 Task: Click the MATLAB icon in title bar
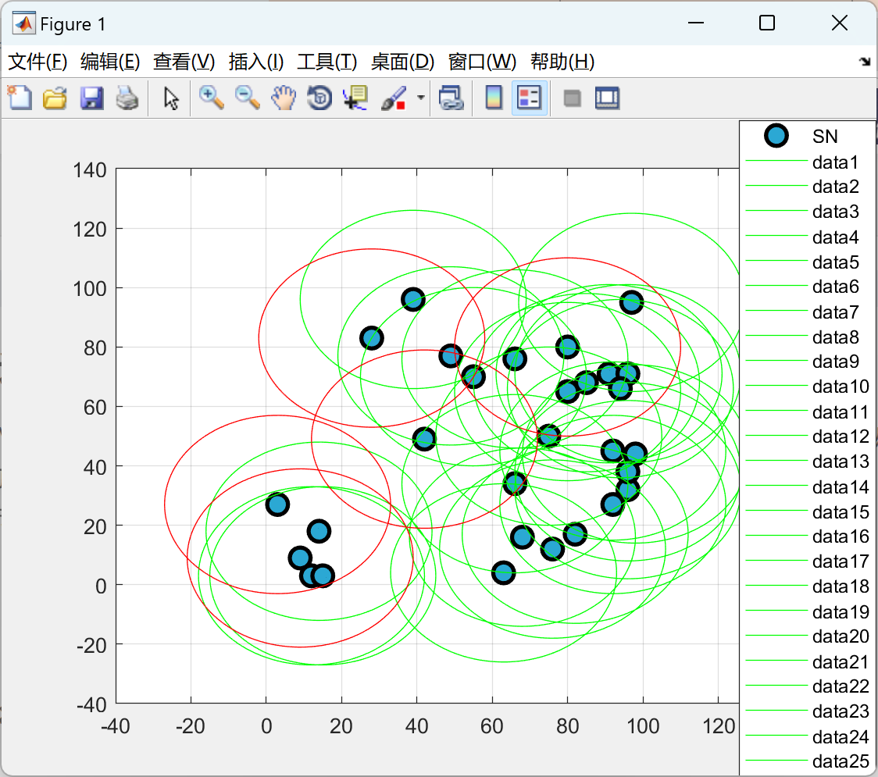point(24,23)
